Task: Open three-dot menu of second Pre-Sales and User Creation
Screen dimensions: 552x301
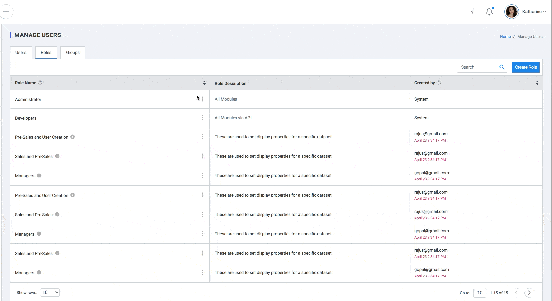Action: tap(202, 195)
